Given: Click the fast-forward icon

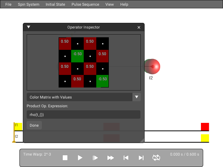Looking at the screenshot, I should click(x=110, y=158).
